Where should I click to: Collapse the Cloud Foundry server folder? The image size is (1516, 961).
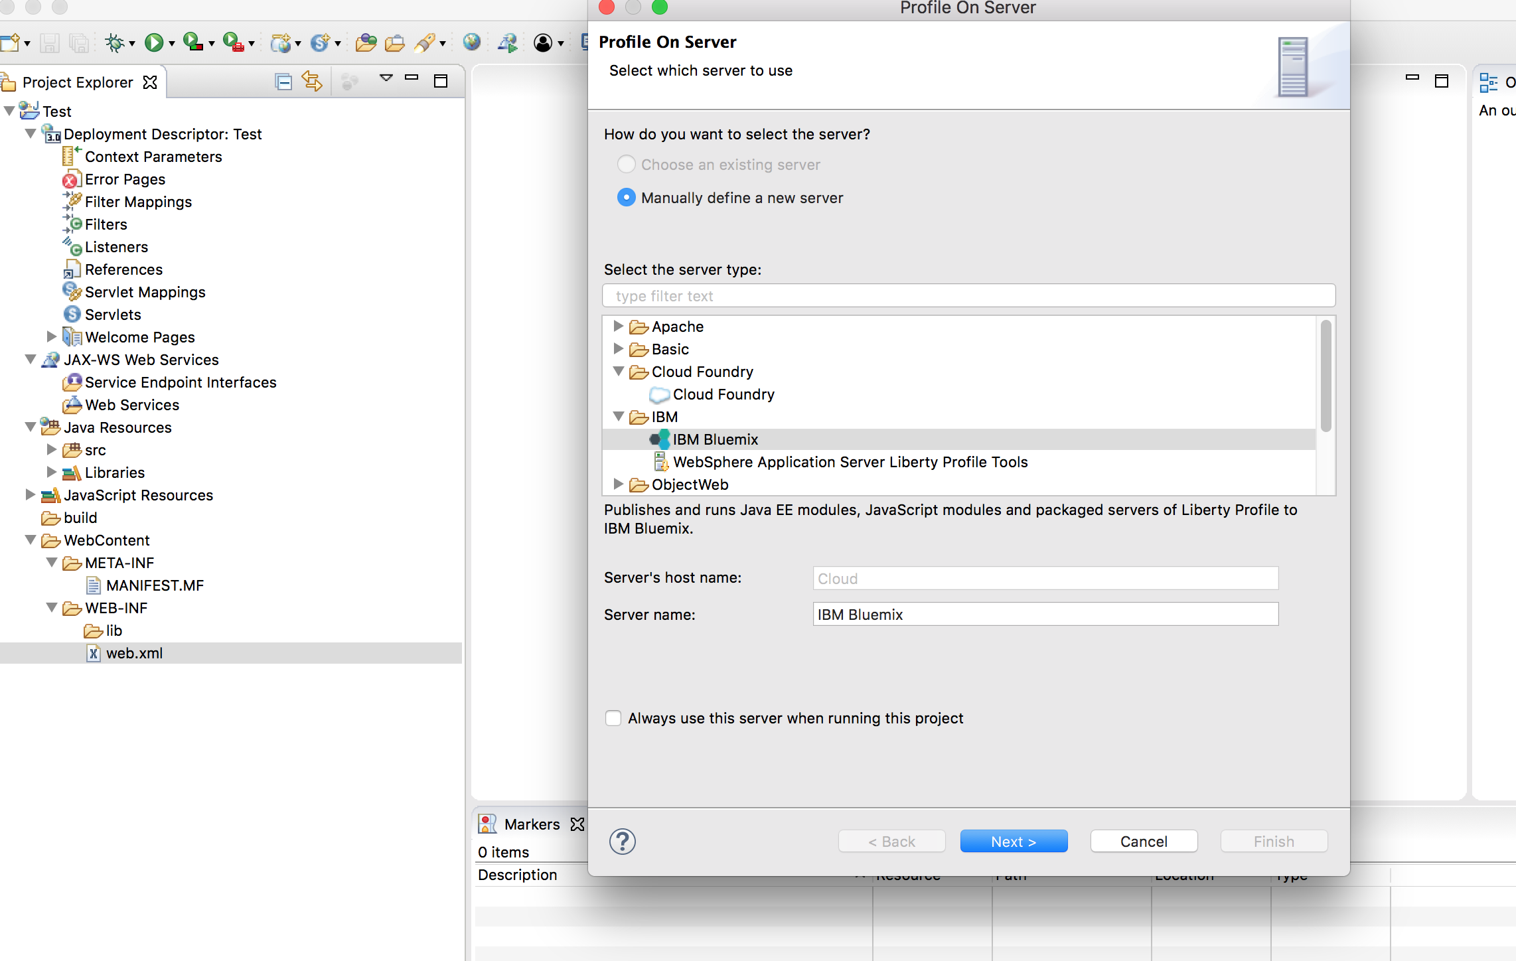618,372
